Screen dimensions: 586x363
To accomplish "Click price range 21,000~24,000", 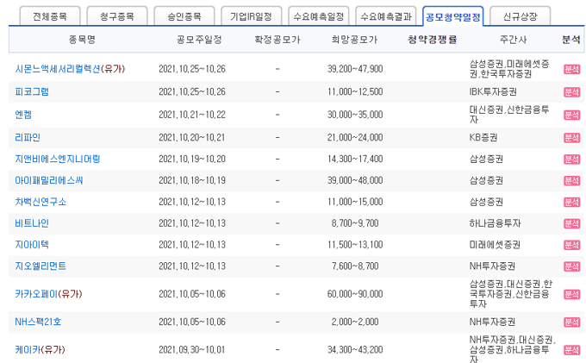I will [x=355, y=138].
